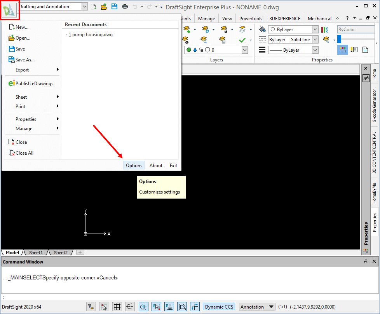The width and height of the screenshot is (380, 314).
Task: Click the pin icon on Properties palette
Action: [366, 78]
